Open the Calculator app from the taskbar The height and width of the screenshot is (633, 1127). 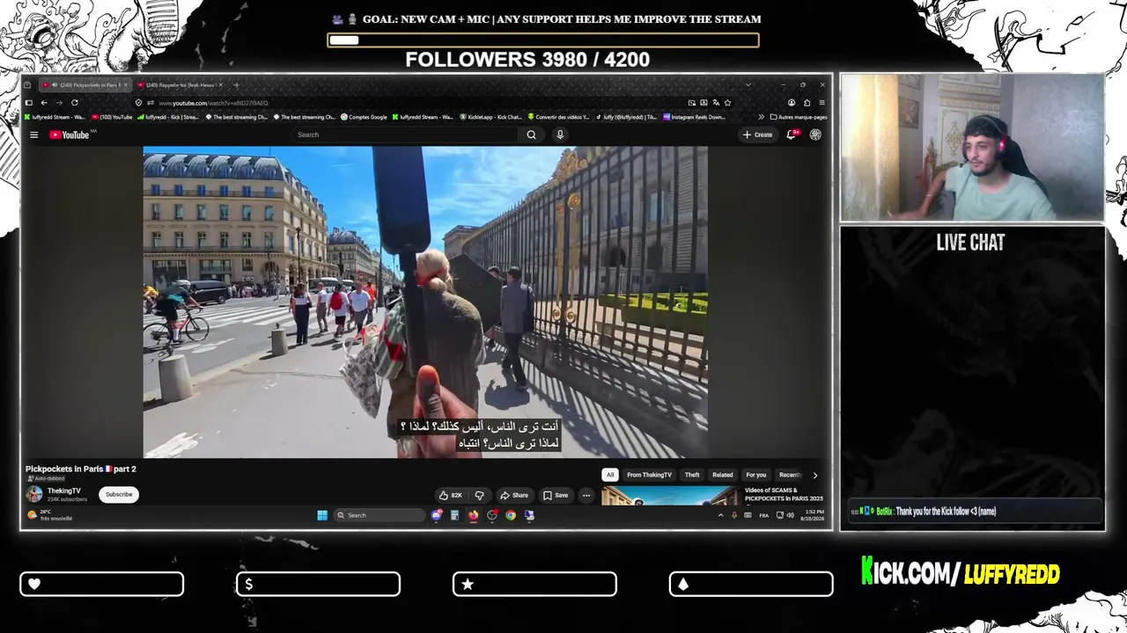coord(454,515)
